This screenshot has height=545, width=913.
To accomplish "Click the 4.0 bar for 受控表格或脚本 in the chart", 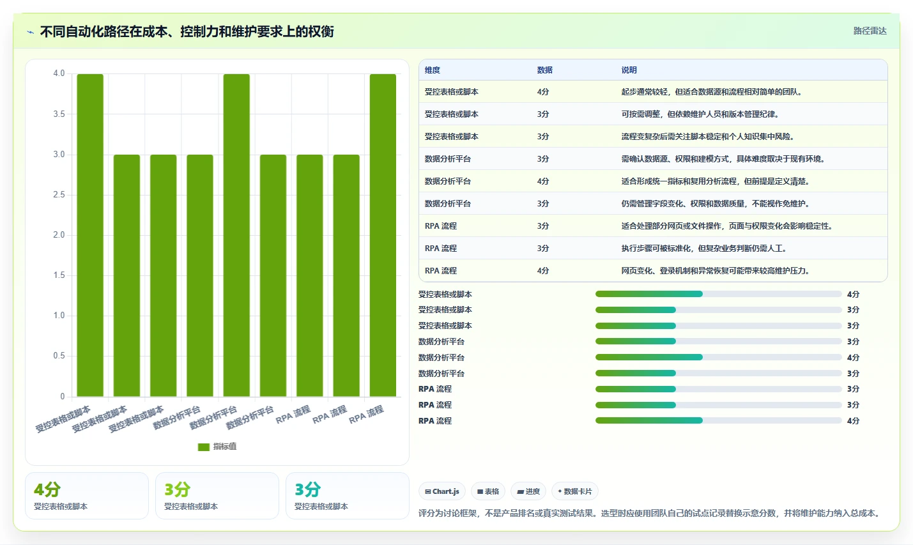I will click(90, 235).
